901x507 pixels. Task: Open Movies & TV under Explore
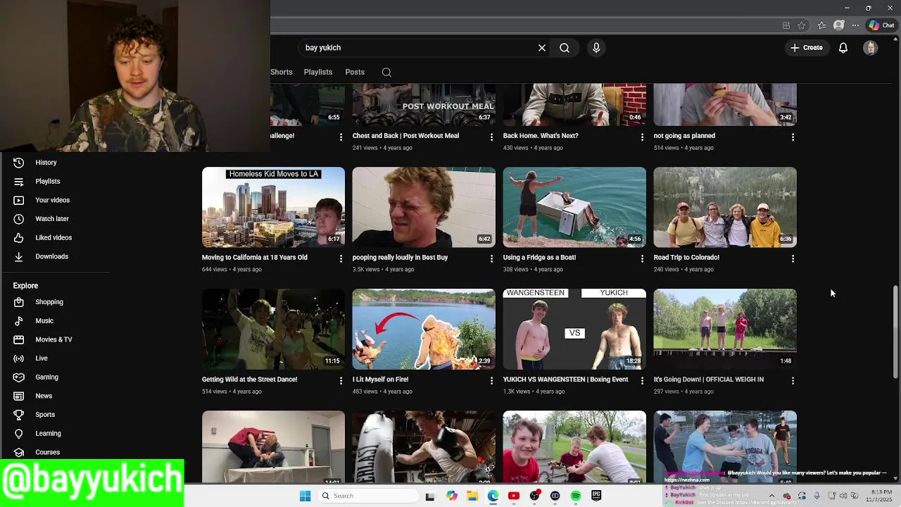coord(55,339)
